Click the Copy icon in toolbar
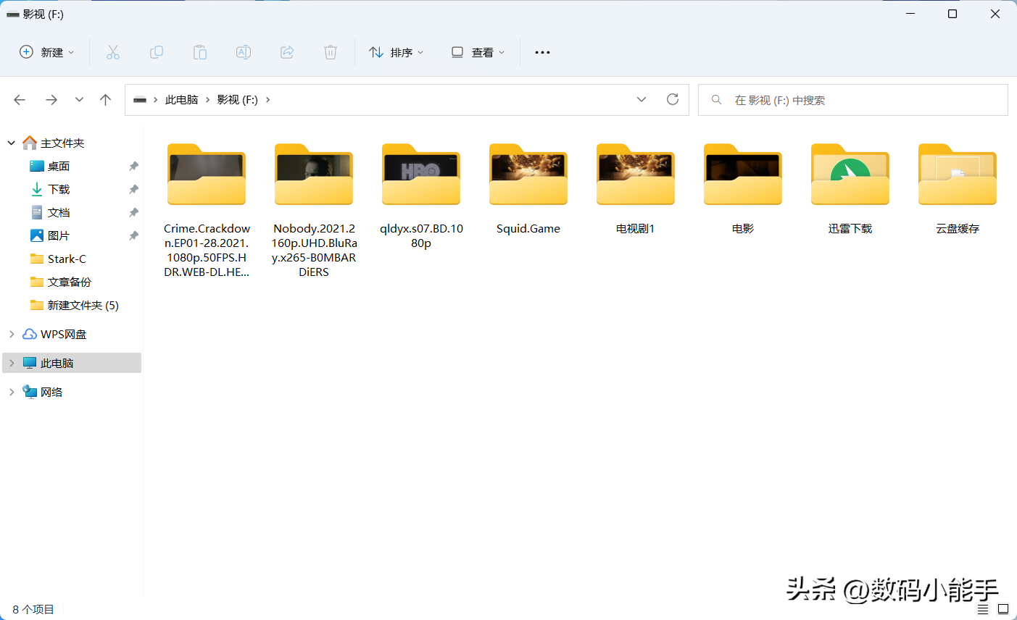The height and width of the screenshot is (620, 1017). pos(157,52)
